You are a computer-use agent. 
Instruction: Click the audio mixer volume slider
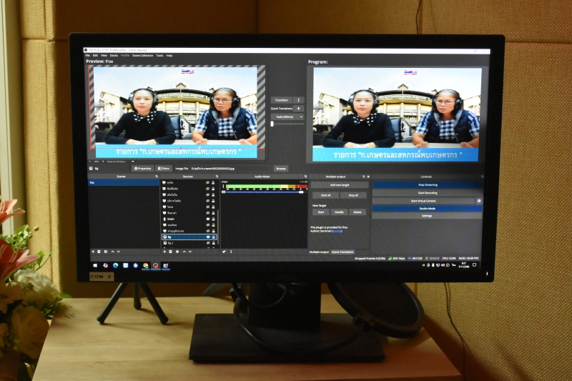tap(265, 192)
